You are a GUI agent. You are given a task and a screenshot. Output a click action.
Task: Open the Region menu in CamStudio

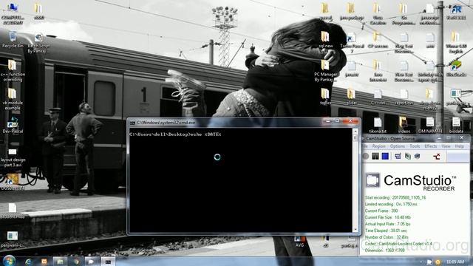[x=379, y=146]
